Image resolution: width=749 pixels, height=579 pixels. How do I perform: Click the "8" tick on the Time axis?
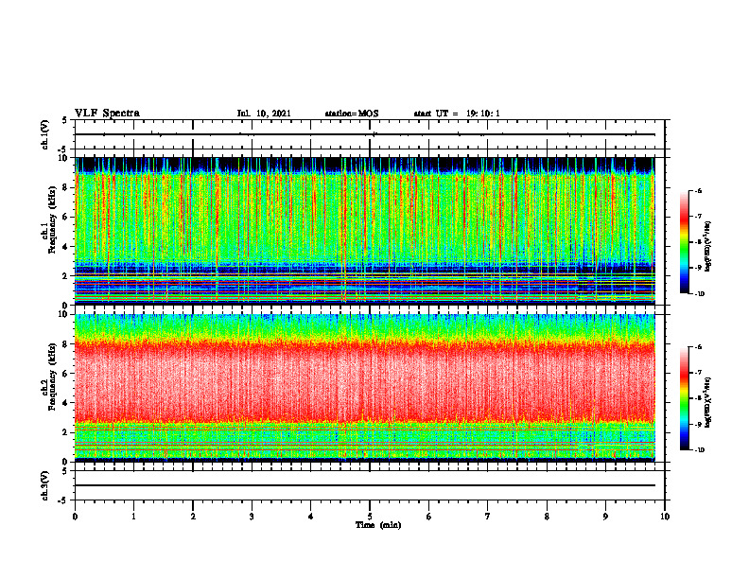pos(547,517)
